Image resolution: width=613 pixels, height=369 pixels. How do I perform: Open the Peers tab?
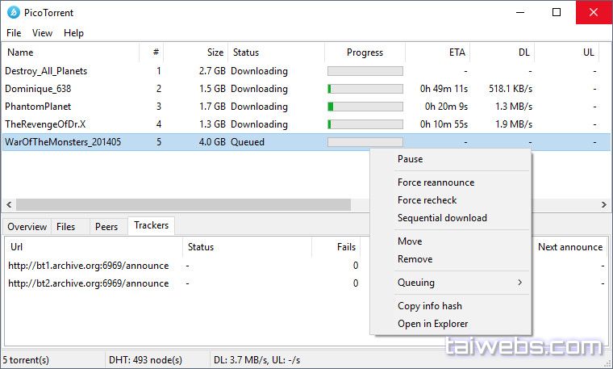(106, 227)
